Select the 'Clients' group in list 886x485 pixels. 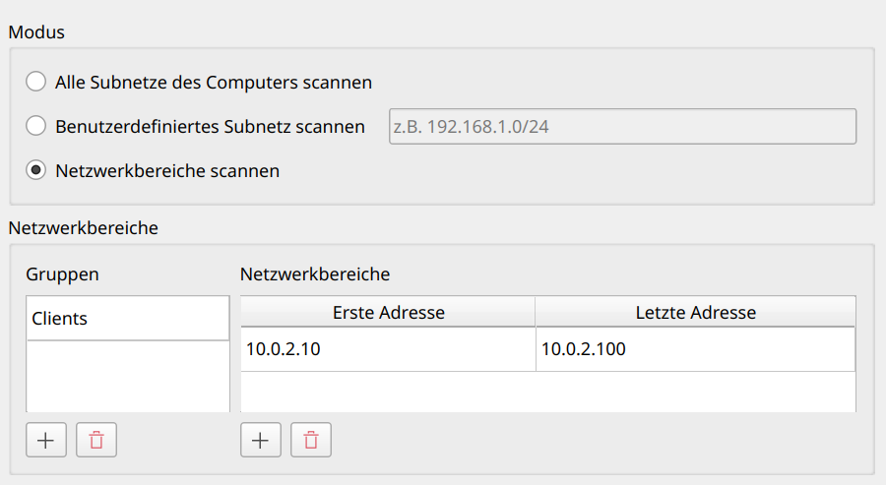pos(128,319)
